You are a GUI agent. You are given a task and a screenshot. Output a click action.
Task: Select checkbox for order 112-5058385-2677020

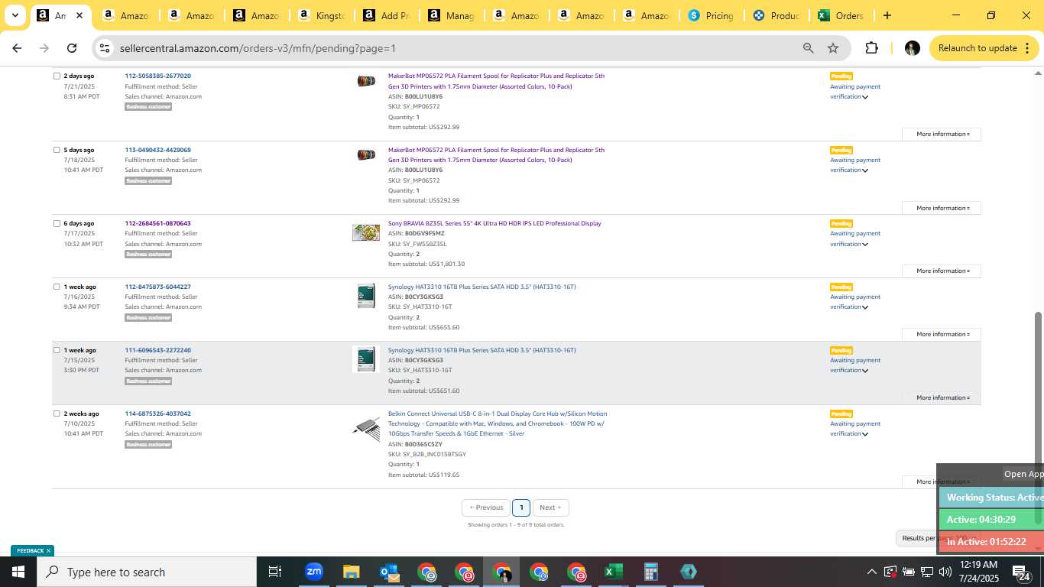point(57,76)
